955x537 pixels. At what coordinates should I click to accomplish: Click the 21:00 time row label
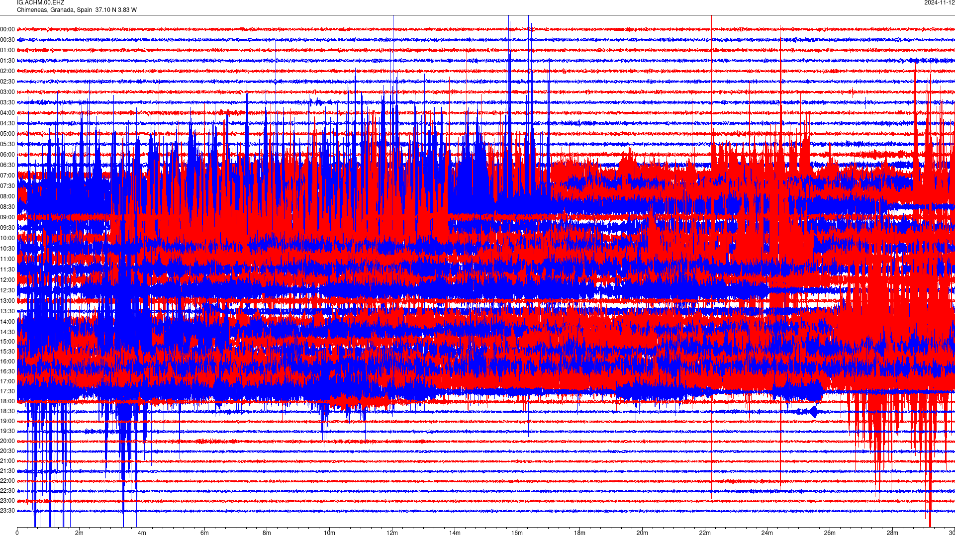coord(7,461)
